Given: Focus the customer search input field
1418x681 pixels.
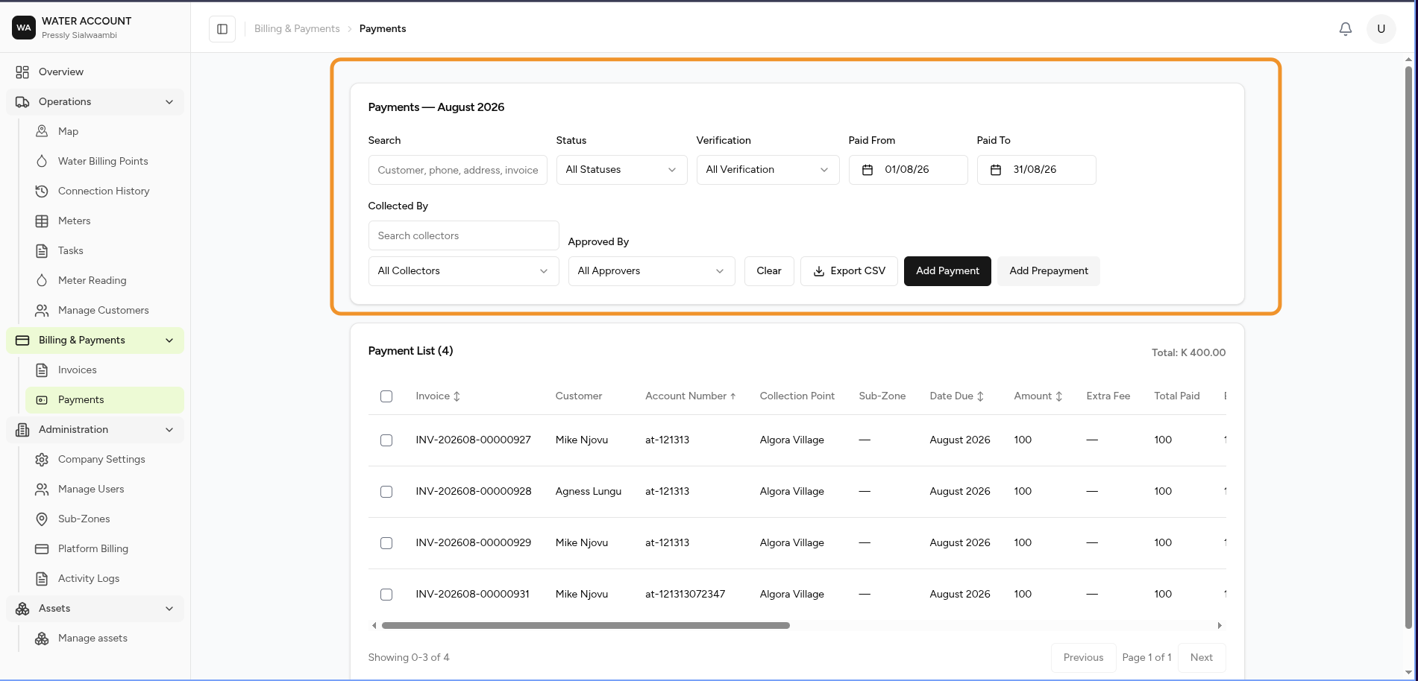Looking at the screenshot, I should point(457,170).
